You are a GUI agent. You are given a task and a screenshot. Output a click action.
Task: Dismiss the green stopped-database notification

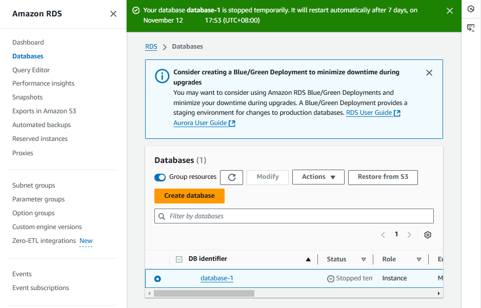(x=450, y=11)
